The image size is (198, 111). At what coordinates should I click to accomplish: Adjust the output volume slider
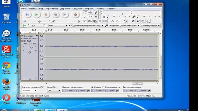(39, 22)
